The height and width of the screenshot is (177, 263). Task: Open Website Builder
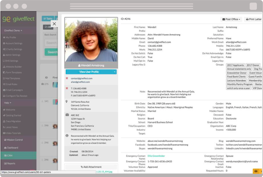[12, 67]
